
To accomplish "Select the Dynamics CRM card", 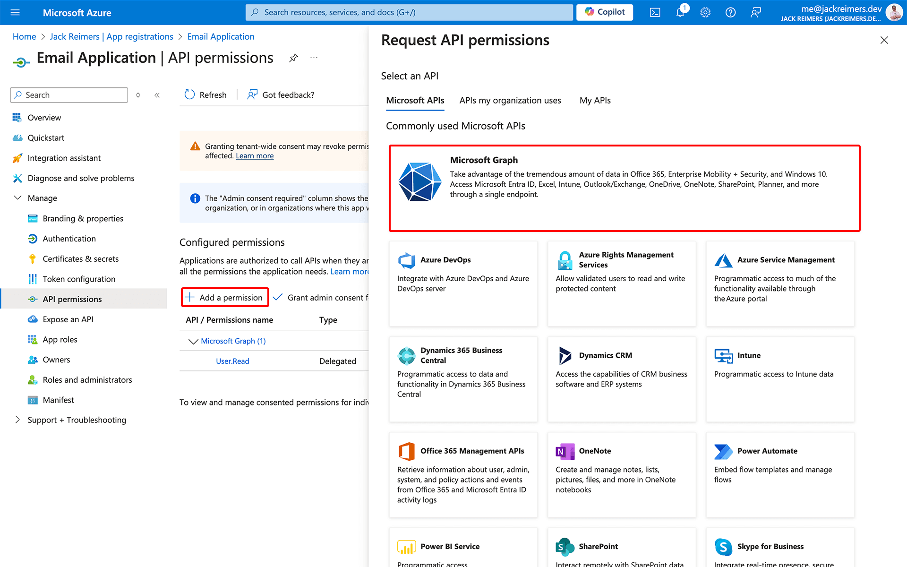I will tap(622, 379).
